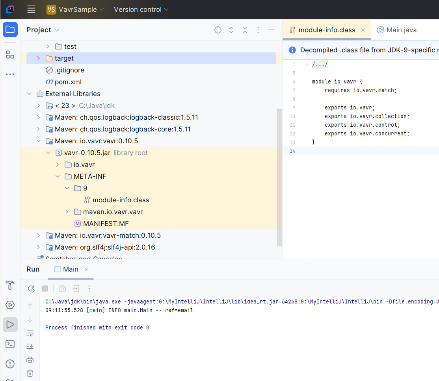Click the Project tree vertical scrollbar
Viewport: 439px width, 381px height.
coord(279,178)
